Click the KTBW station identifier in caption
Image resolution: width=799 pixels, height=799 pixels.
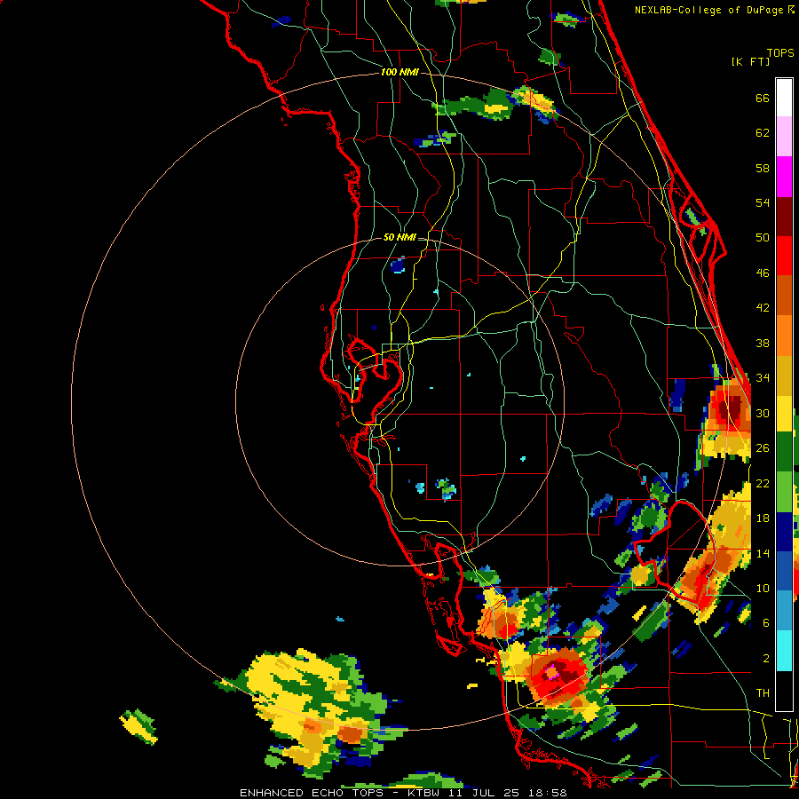[423, 793]
